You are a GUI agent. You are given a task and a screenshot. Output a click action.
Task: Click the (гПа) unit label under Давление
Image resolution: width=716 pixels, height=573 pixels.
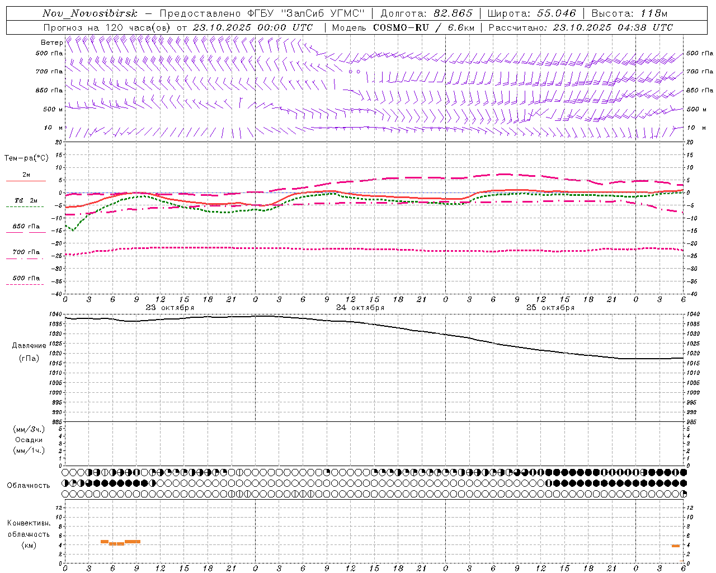click(29, 359)
